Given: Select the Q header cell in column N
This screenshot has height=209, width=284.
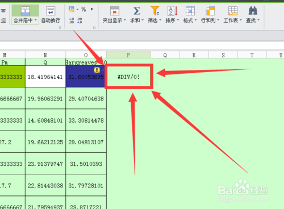Looking at the screenshot, I should 45,62.
